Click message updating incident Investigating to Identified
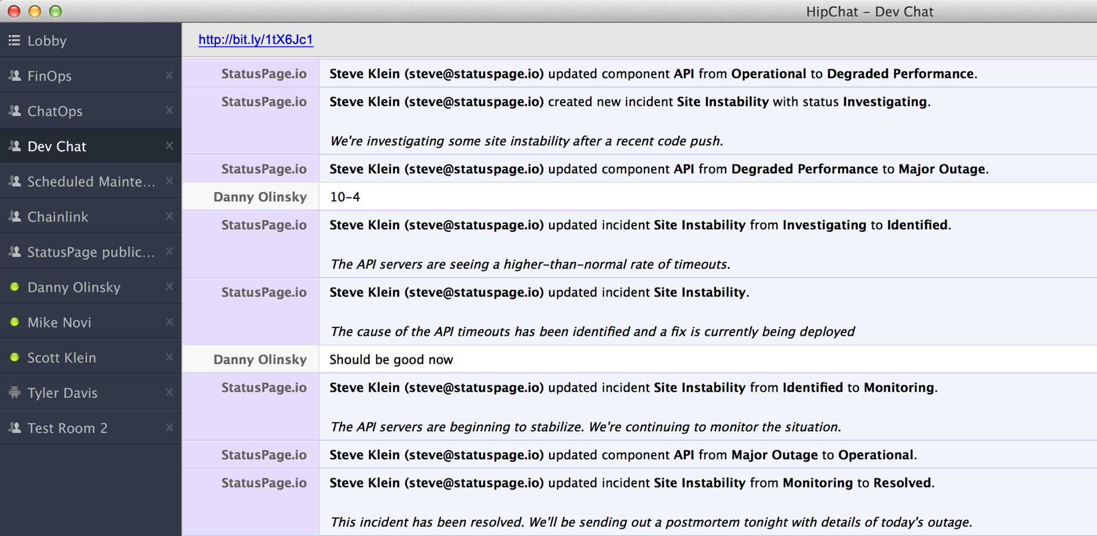The width and height of the screenshot is (1097, 536). [640, 225]
